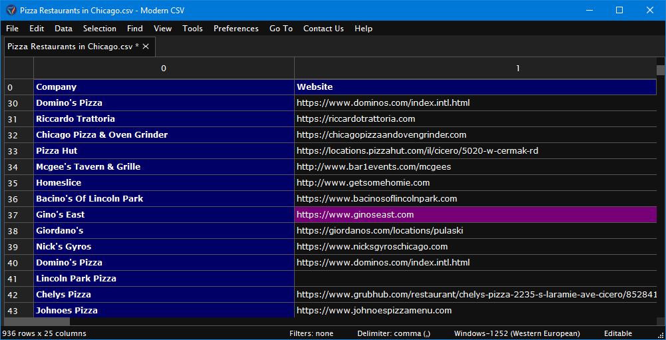
Task: Click the Modern CSV app icon in title bar
Action: 11,10
